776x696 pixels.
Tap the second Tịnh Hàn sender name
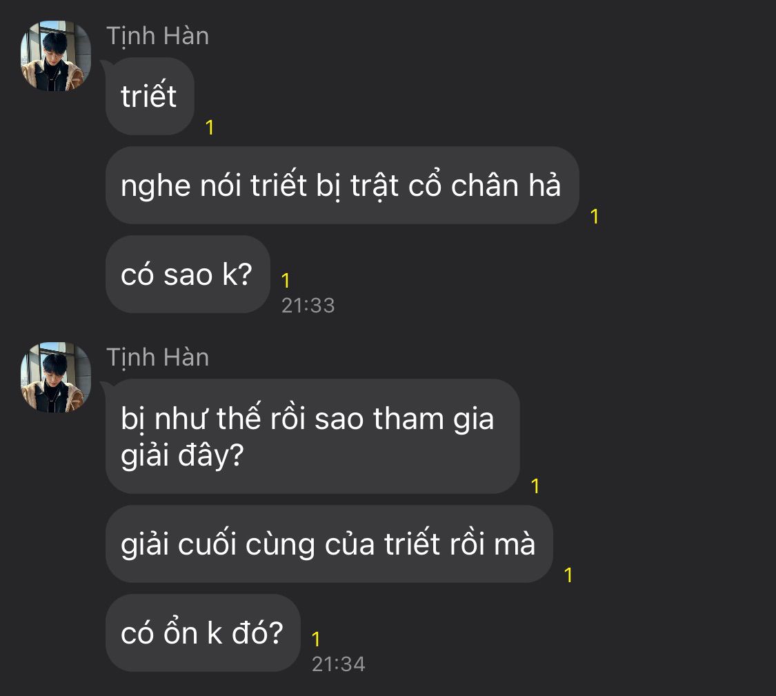[x=157, y=357]
